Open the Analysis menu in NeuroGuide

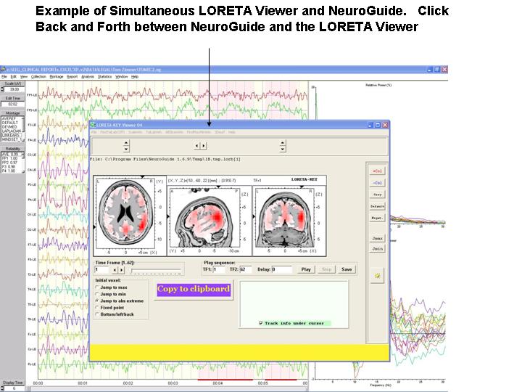[88, 77]
